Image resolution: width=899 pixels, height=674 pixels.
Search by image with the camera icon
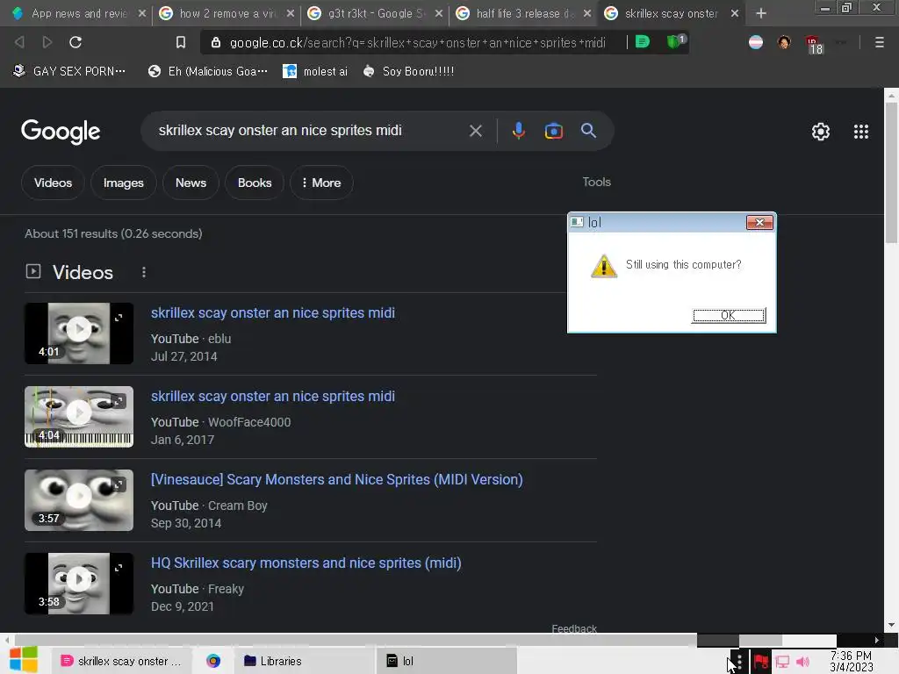pyautogui.click(x=554, y=131)
